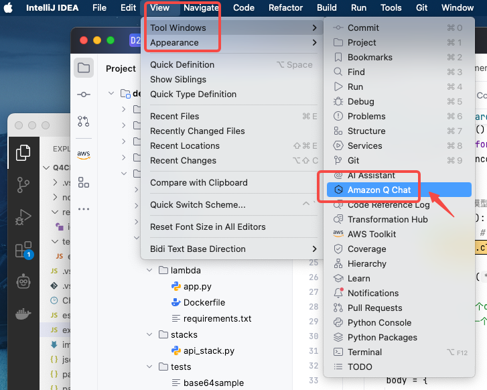Click the Commit sidebar icon in IntelliJ

[x=84, y=94]
